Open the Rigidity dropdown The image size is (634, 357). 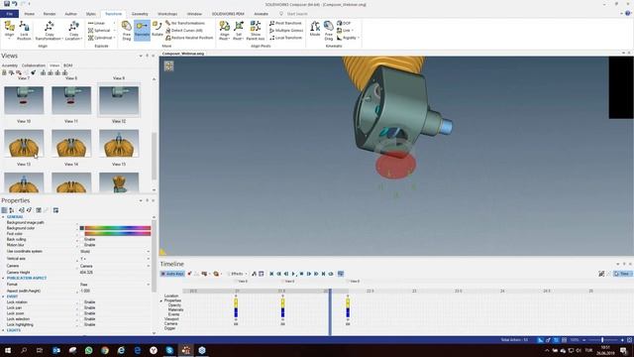pyautogui.click(x=348, y=38)
